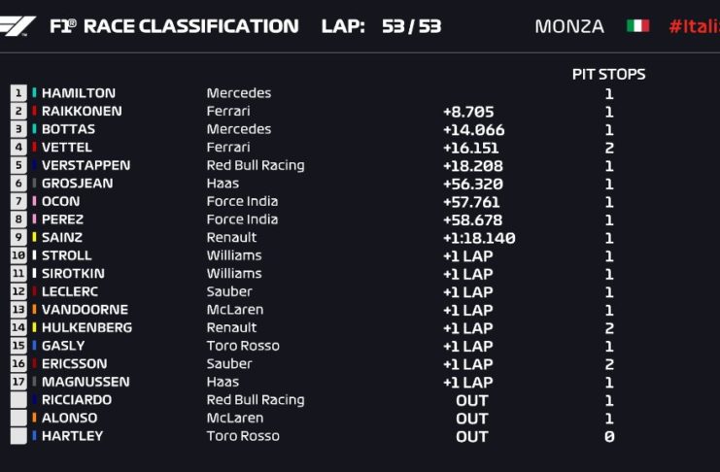Click the F1 logo in the header
The image size is (720, 472).
point(19,26)
